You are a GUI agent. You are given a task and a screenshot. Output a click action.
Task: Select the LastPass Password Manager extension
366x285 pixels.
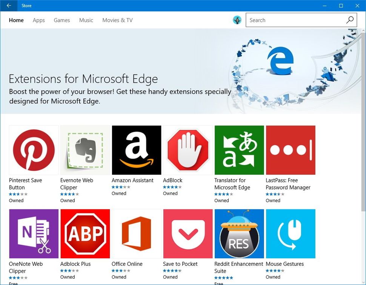tap(290, 150)
